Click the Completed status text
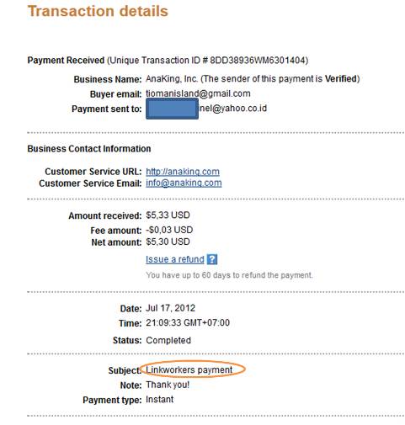 [168, 340]
